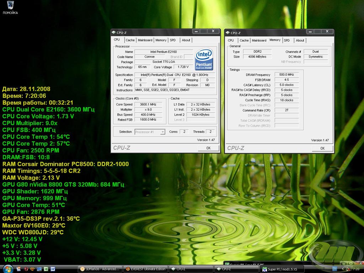Click the orange icon between Opera and the monitor icon
Image resolution: width=364 pixels, height=273 pixels.
tap(32, 269)
